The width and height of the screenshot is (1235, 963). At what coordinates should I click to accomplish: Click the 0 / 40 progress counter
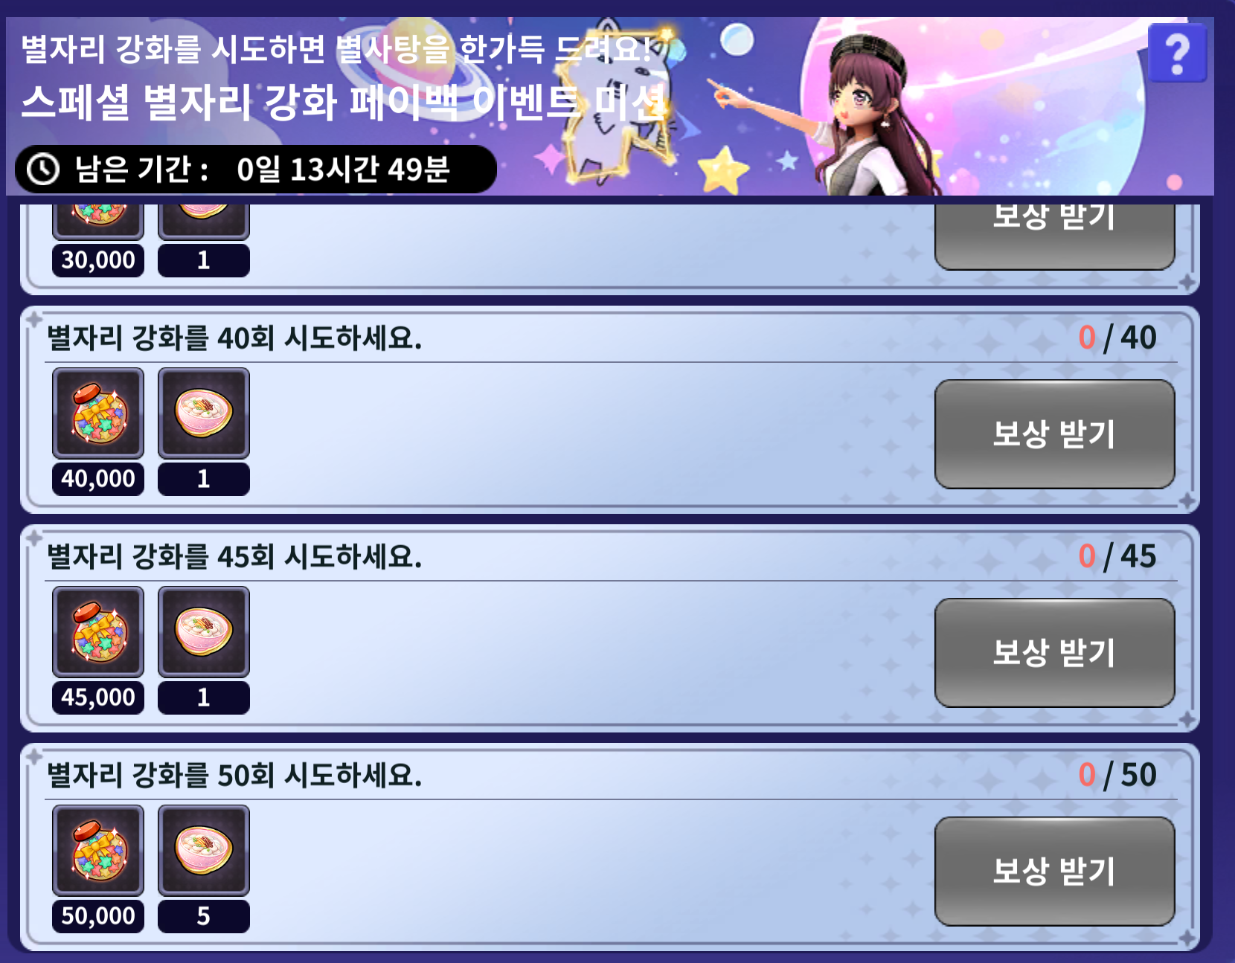1117,338
